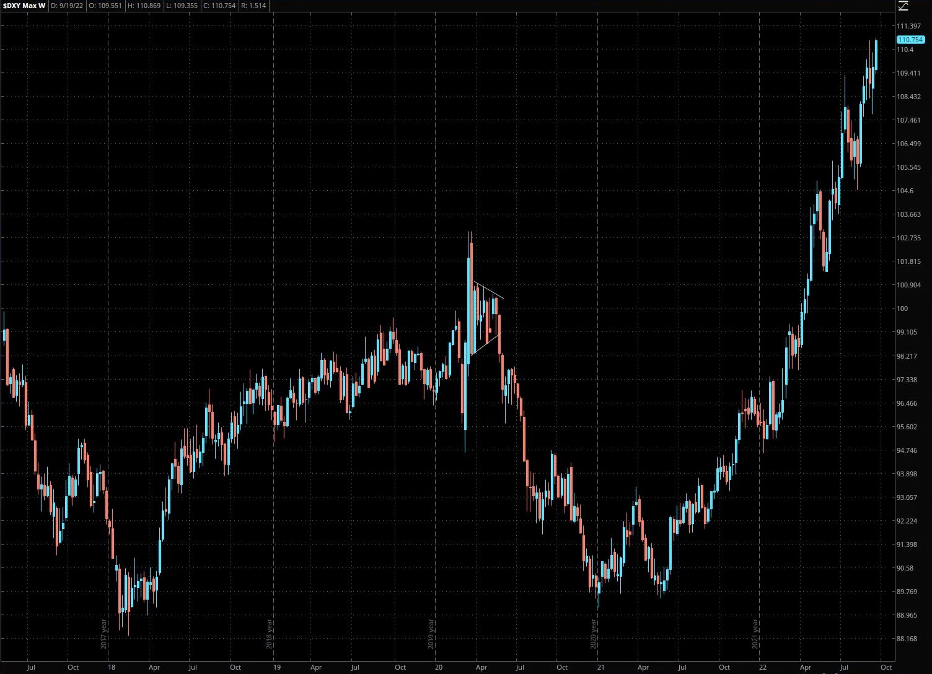Select the upper trendline of the triangle drawing

(x=489, y=291)
